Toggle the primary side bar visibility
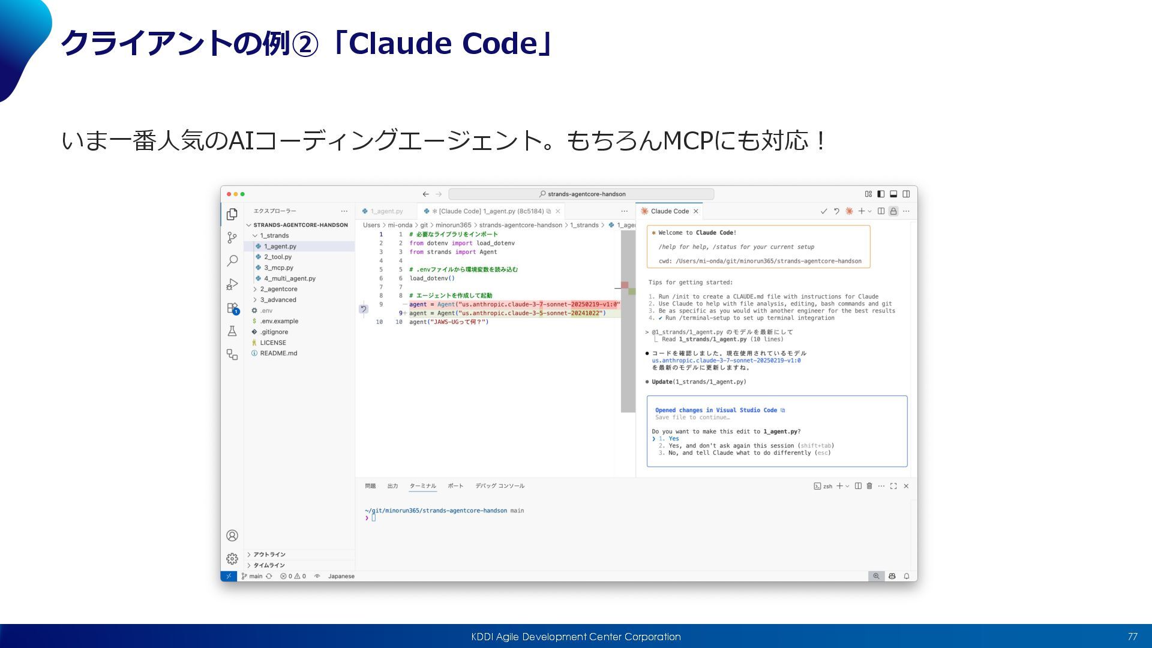 (881, 194)
